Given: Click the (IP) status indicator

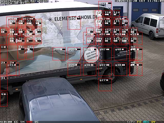Looking at the screenshot, I should [x=131, y=122].
